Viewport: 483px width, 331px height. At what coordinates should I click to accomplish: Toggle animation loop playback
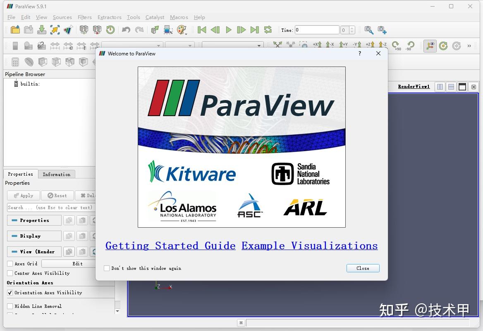pyautogui.click(x=268, y=30)
